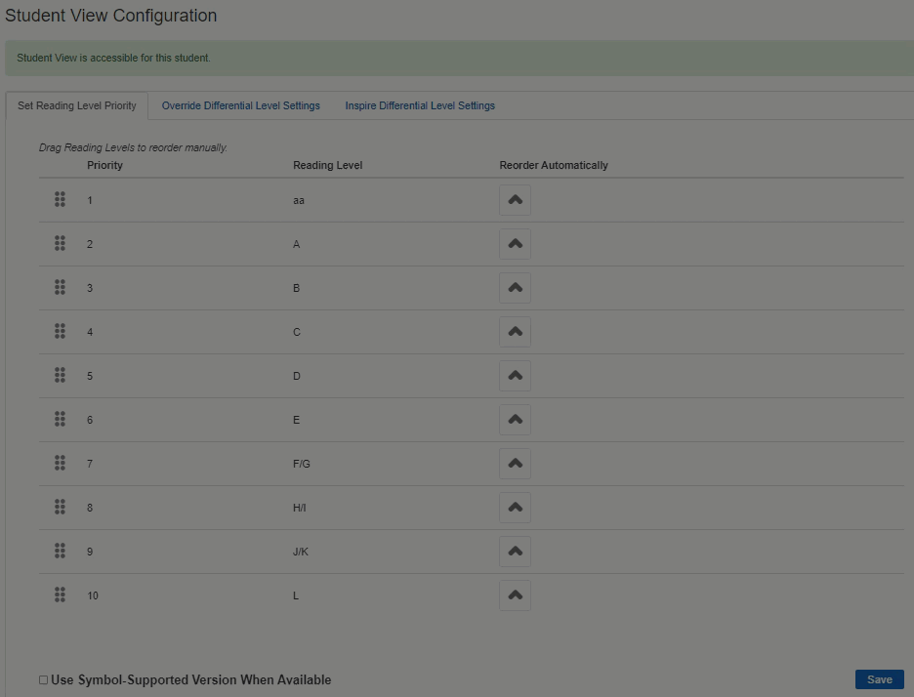Click the Student View Configuration heading

110,16
